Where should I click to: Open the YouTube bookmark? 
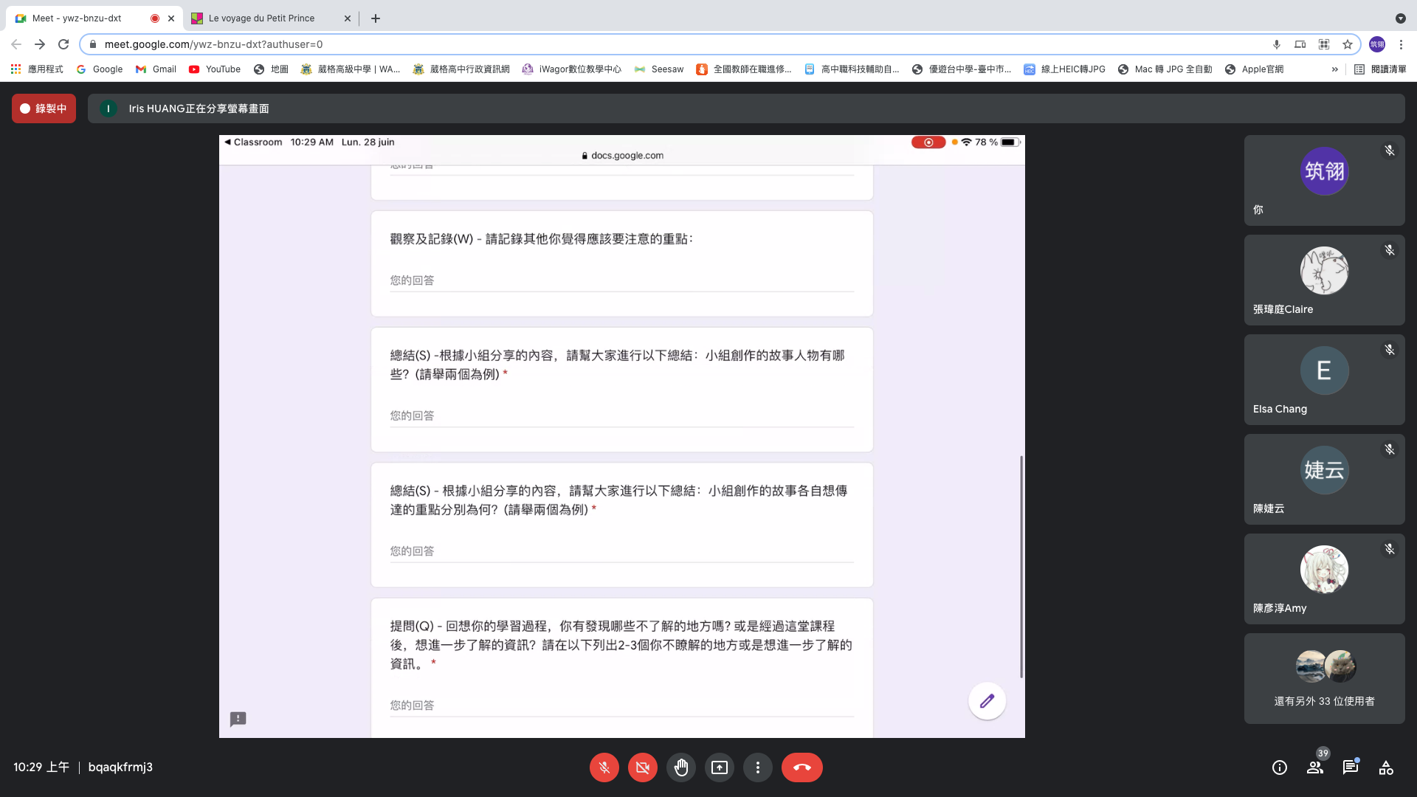[215, 69]
